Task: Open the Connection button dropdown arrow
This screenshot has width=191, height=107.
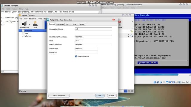Action: pos(29,25)
